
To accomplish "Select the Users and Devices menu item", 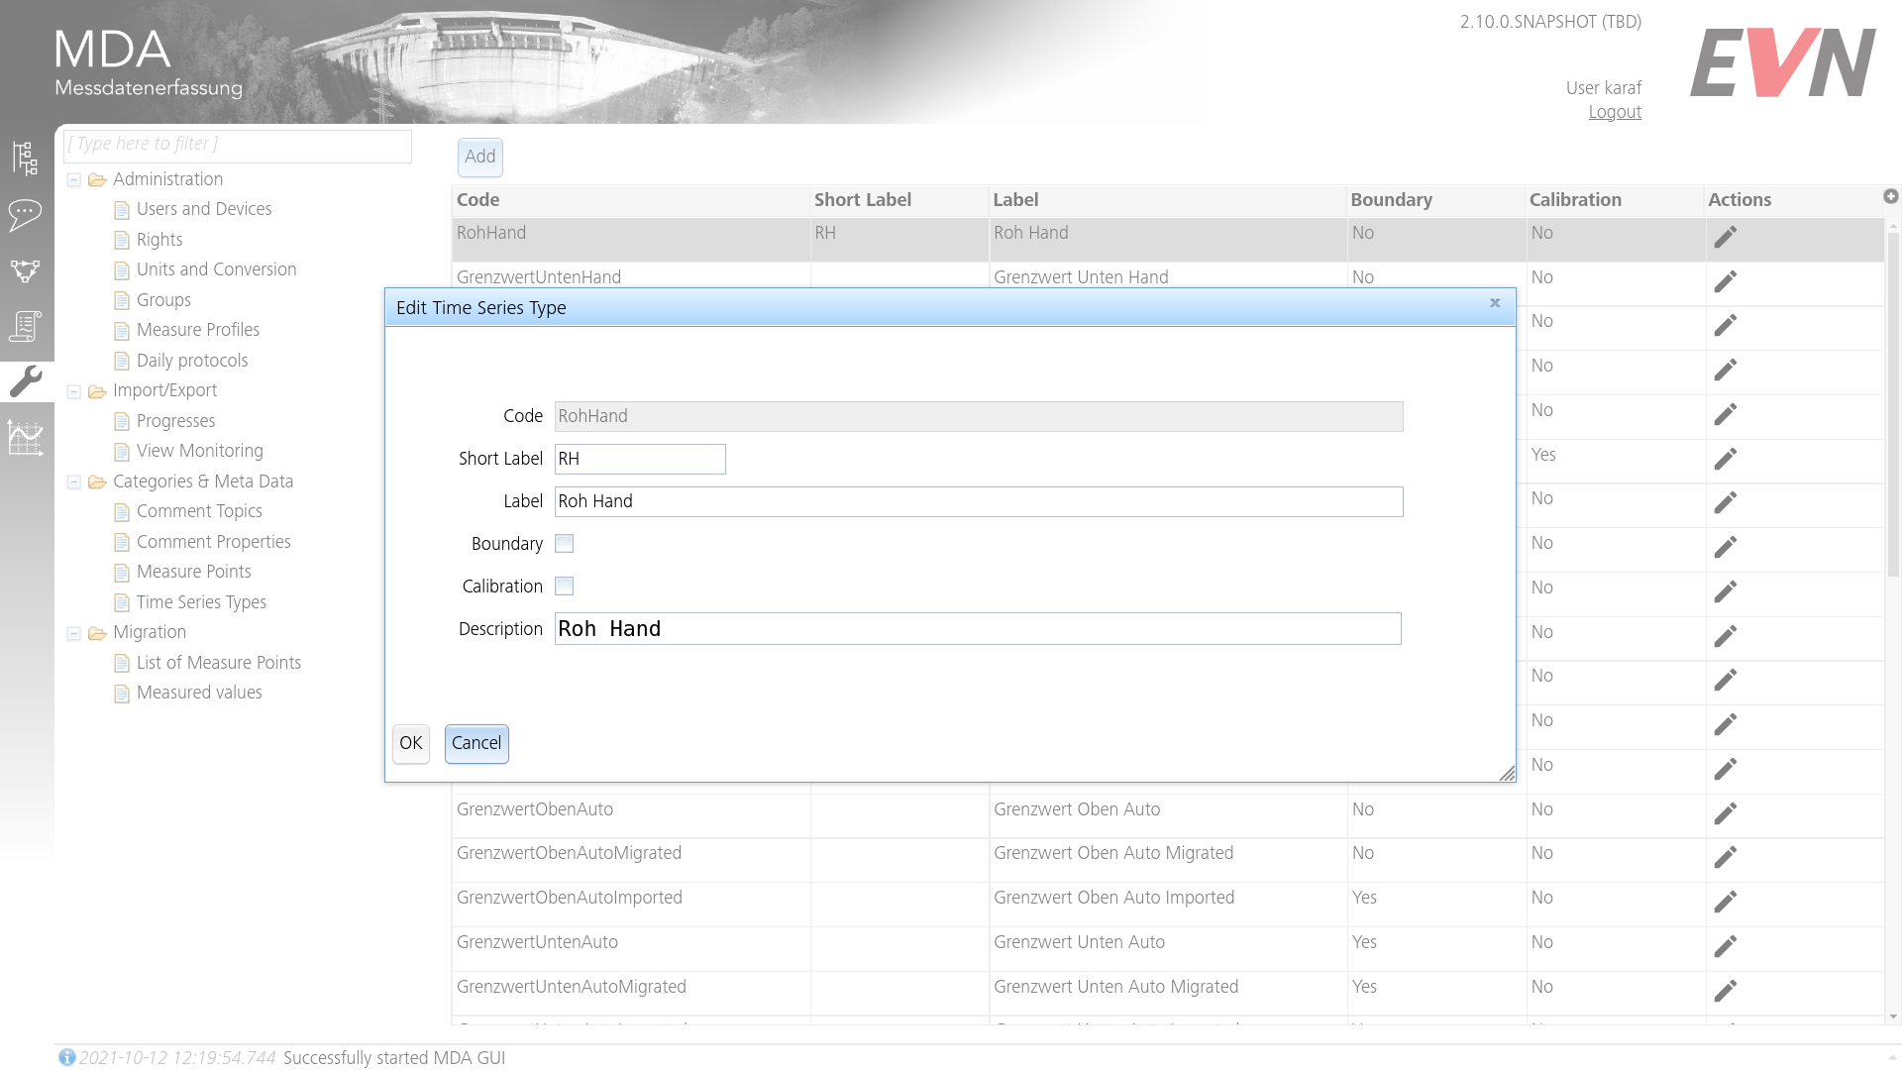I will 204,208.
